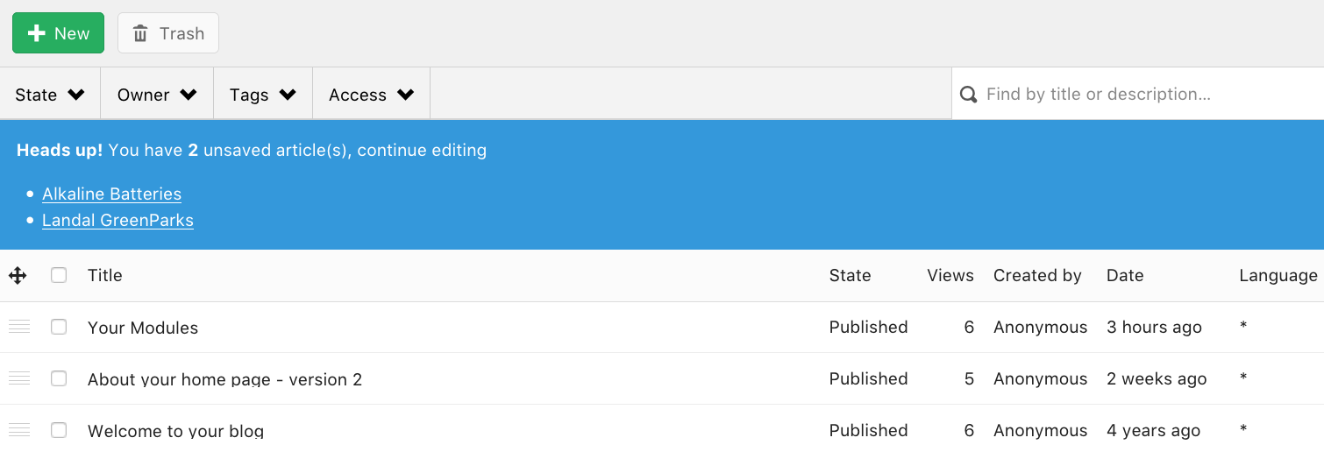Open the Owner filter dropdown
Viewport: 1324px width, 473px height.
[157, 95]
